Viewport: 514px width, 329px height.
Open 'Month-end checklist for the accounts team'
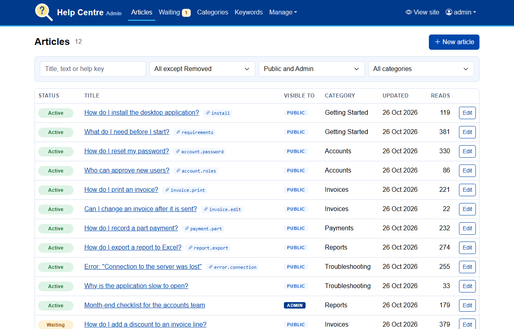pos(145,305)
